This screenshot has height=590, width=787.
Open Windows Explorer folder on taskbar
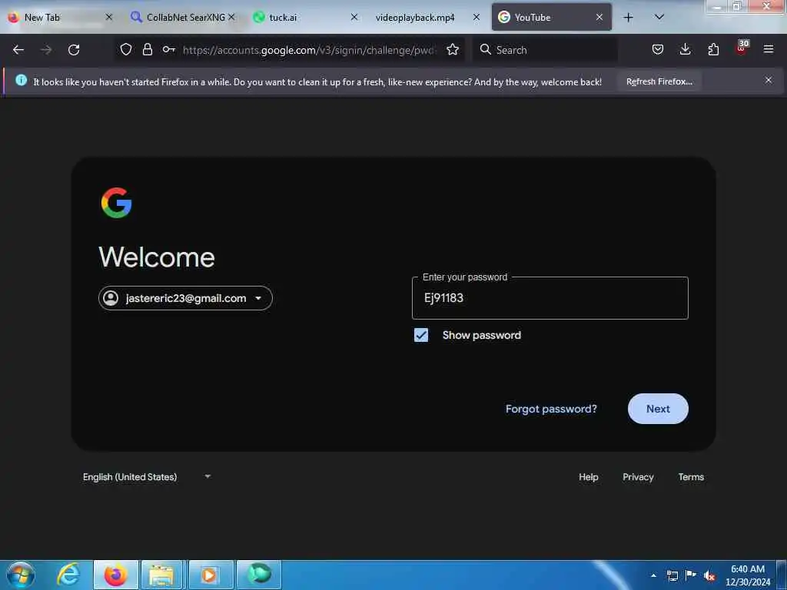161,575
